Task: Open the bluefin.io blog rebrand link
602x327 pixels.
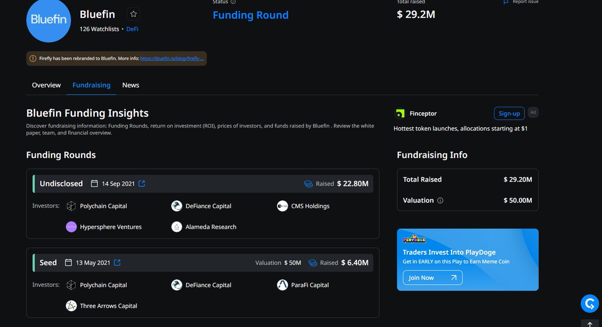Action: (172, 59)
